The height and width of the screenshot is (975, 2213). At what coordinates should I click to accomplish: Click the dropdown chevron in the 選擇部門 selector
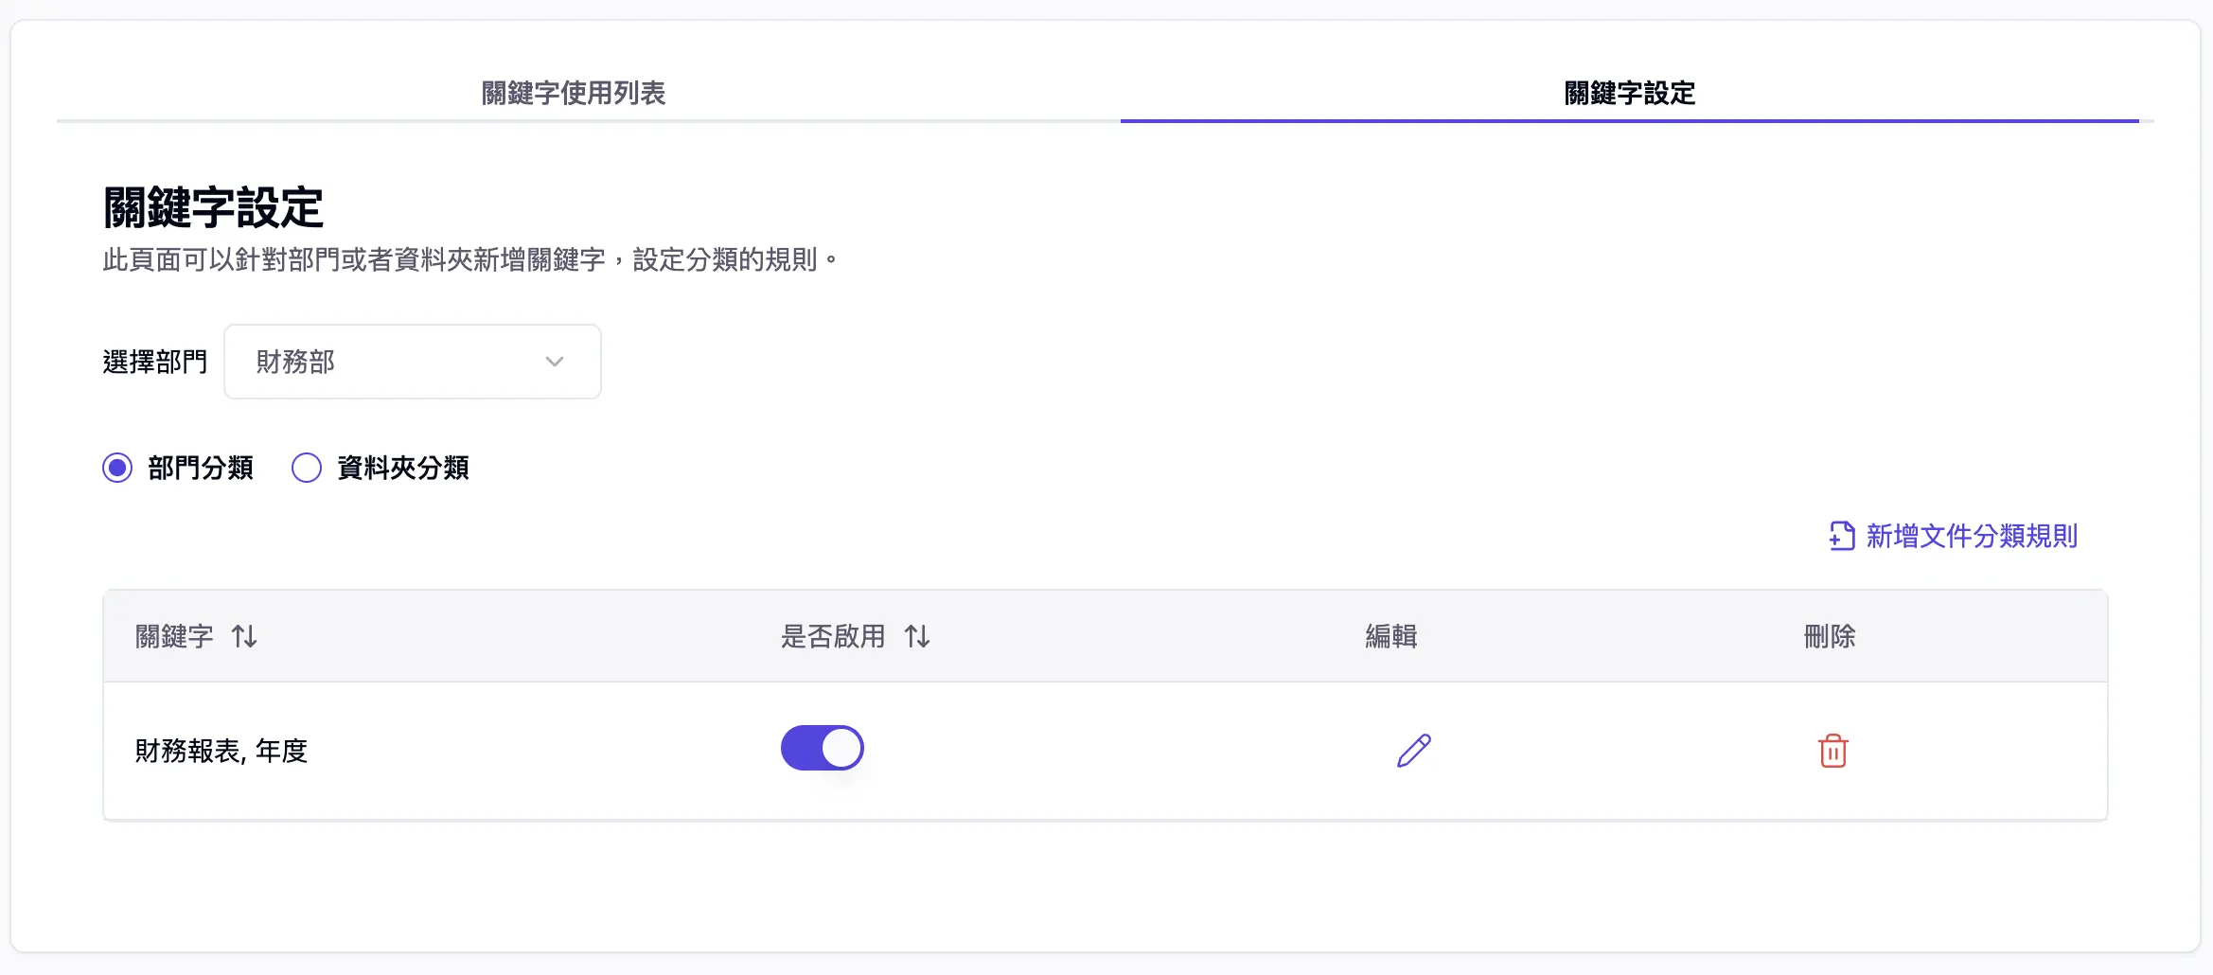(x=557, y=362)
